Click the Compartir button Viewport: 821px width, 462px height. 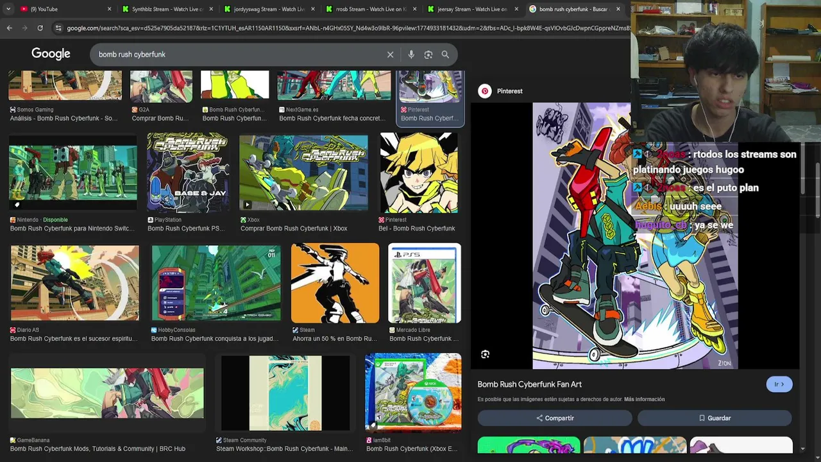(x=555, y=418)
